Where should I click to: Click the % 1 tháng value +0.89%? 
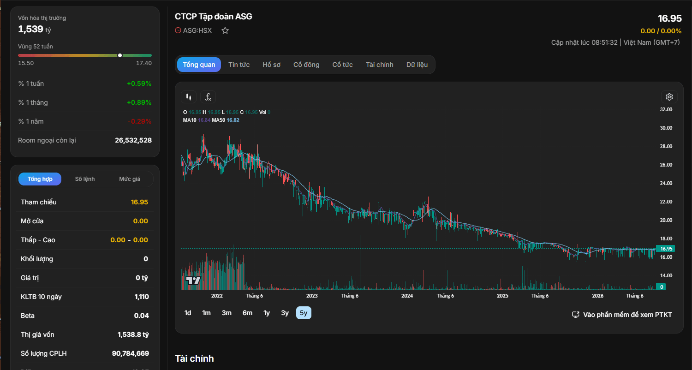139,102
